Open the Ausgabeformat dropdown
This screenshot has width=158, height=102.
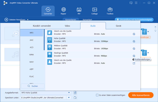tap(69, 93)
